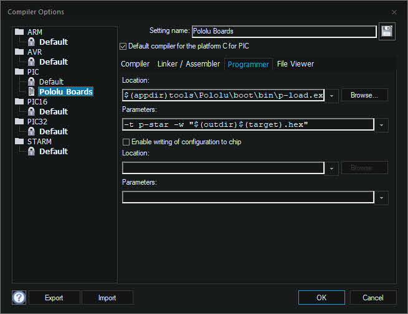Open the programmer Location dropdown arrow
The image size is (408, 314).
pyautogui.click(x=331, y=96)
